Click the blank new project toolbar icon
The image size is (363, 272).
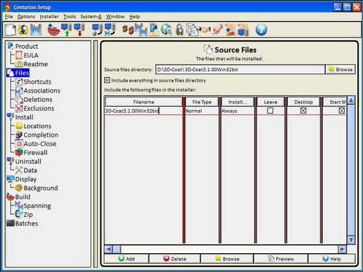[10, 30]
